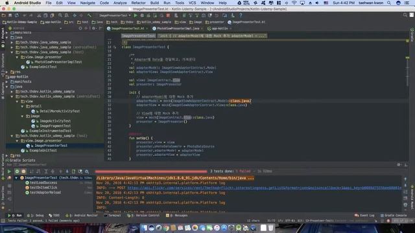This screenshot has height=233, width=415.
Task: Collapse the detail folder
Action: [22, 106]
